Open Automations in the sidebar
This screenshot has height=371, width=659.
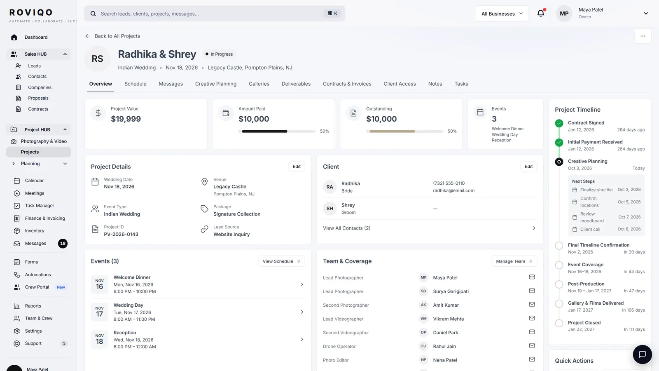38,275
